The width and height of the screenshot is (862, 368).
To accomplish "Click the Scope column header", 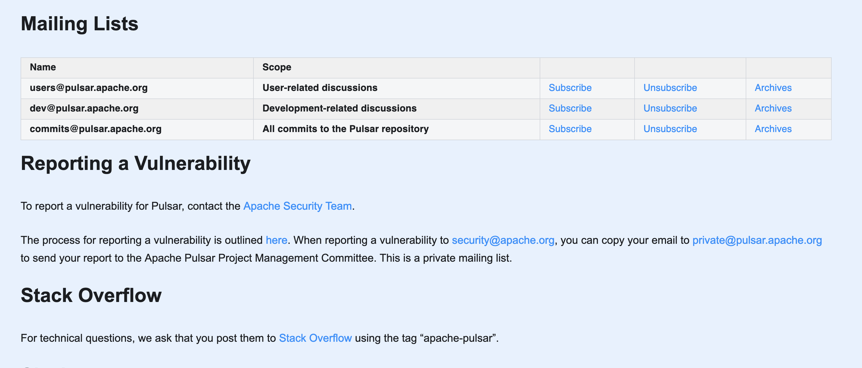I will [397, 68].
